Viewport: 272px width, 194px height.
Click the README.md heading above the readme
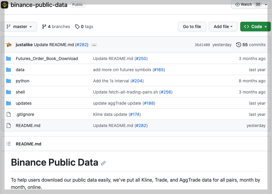[28, 144]
